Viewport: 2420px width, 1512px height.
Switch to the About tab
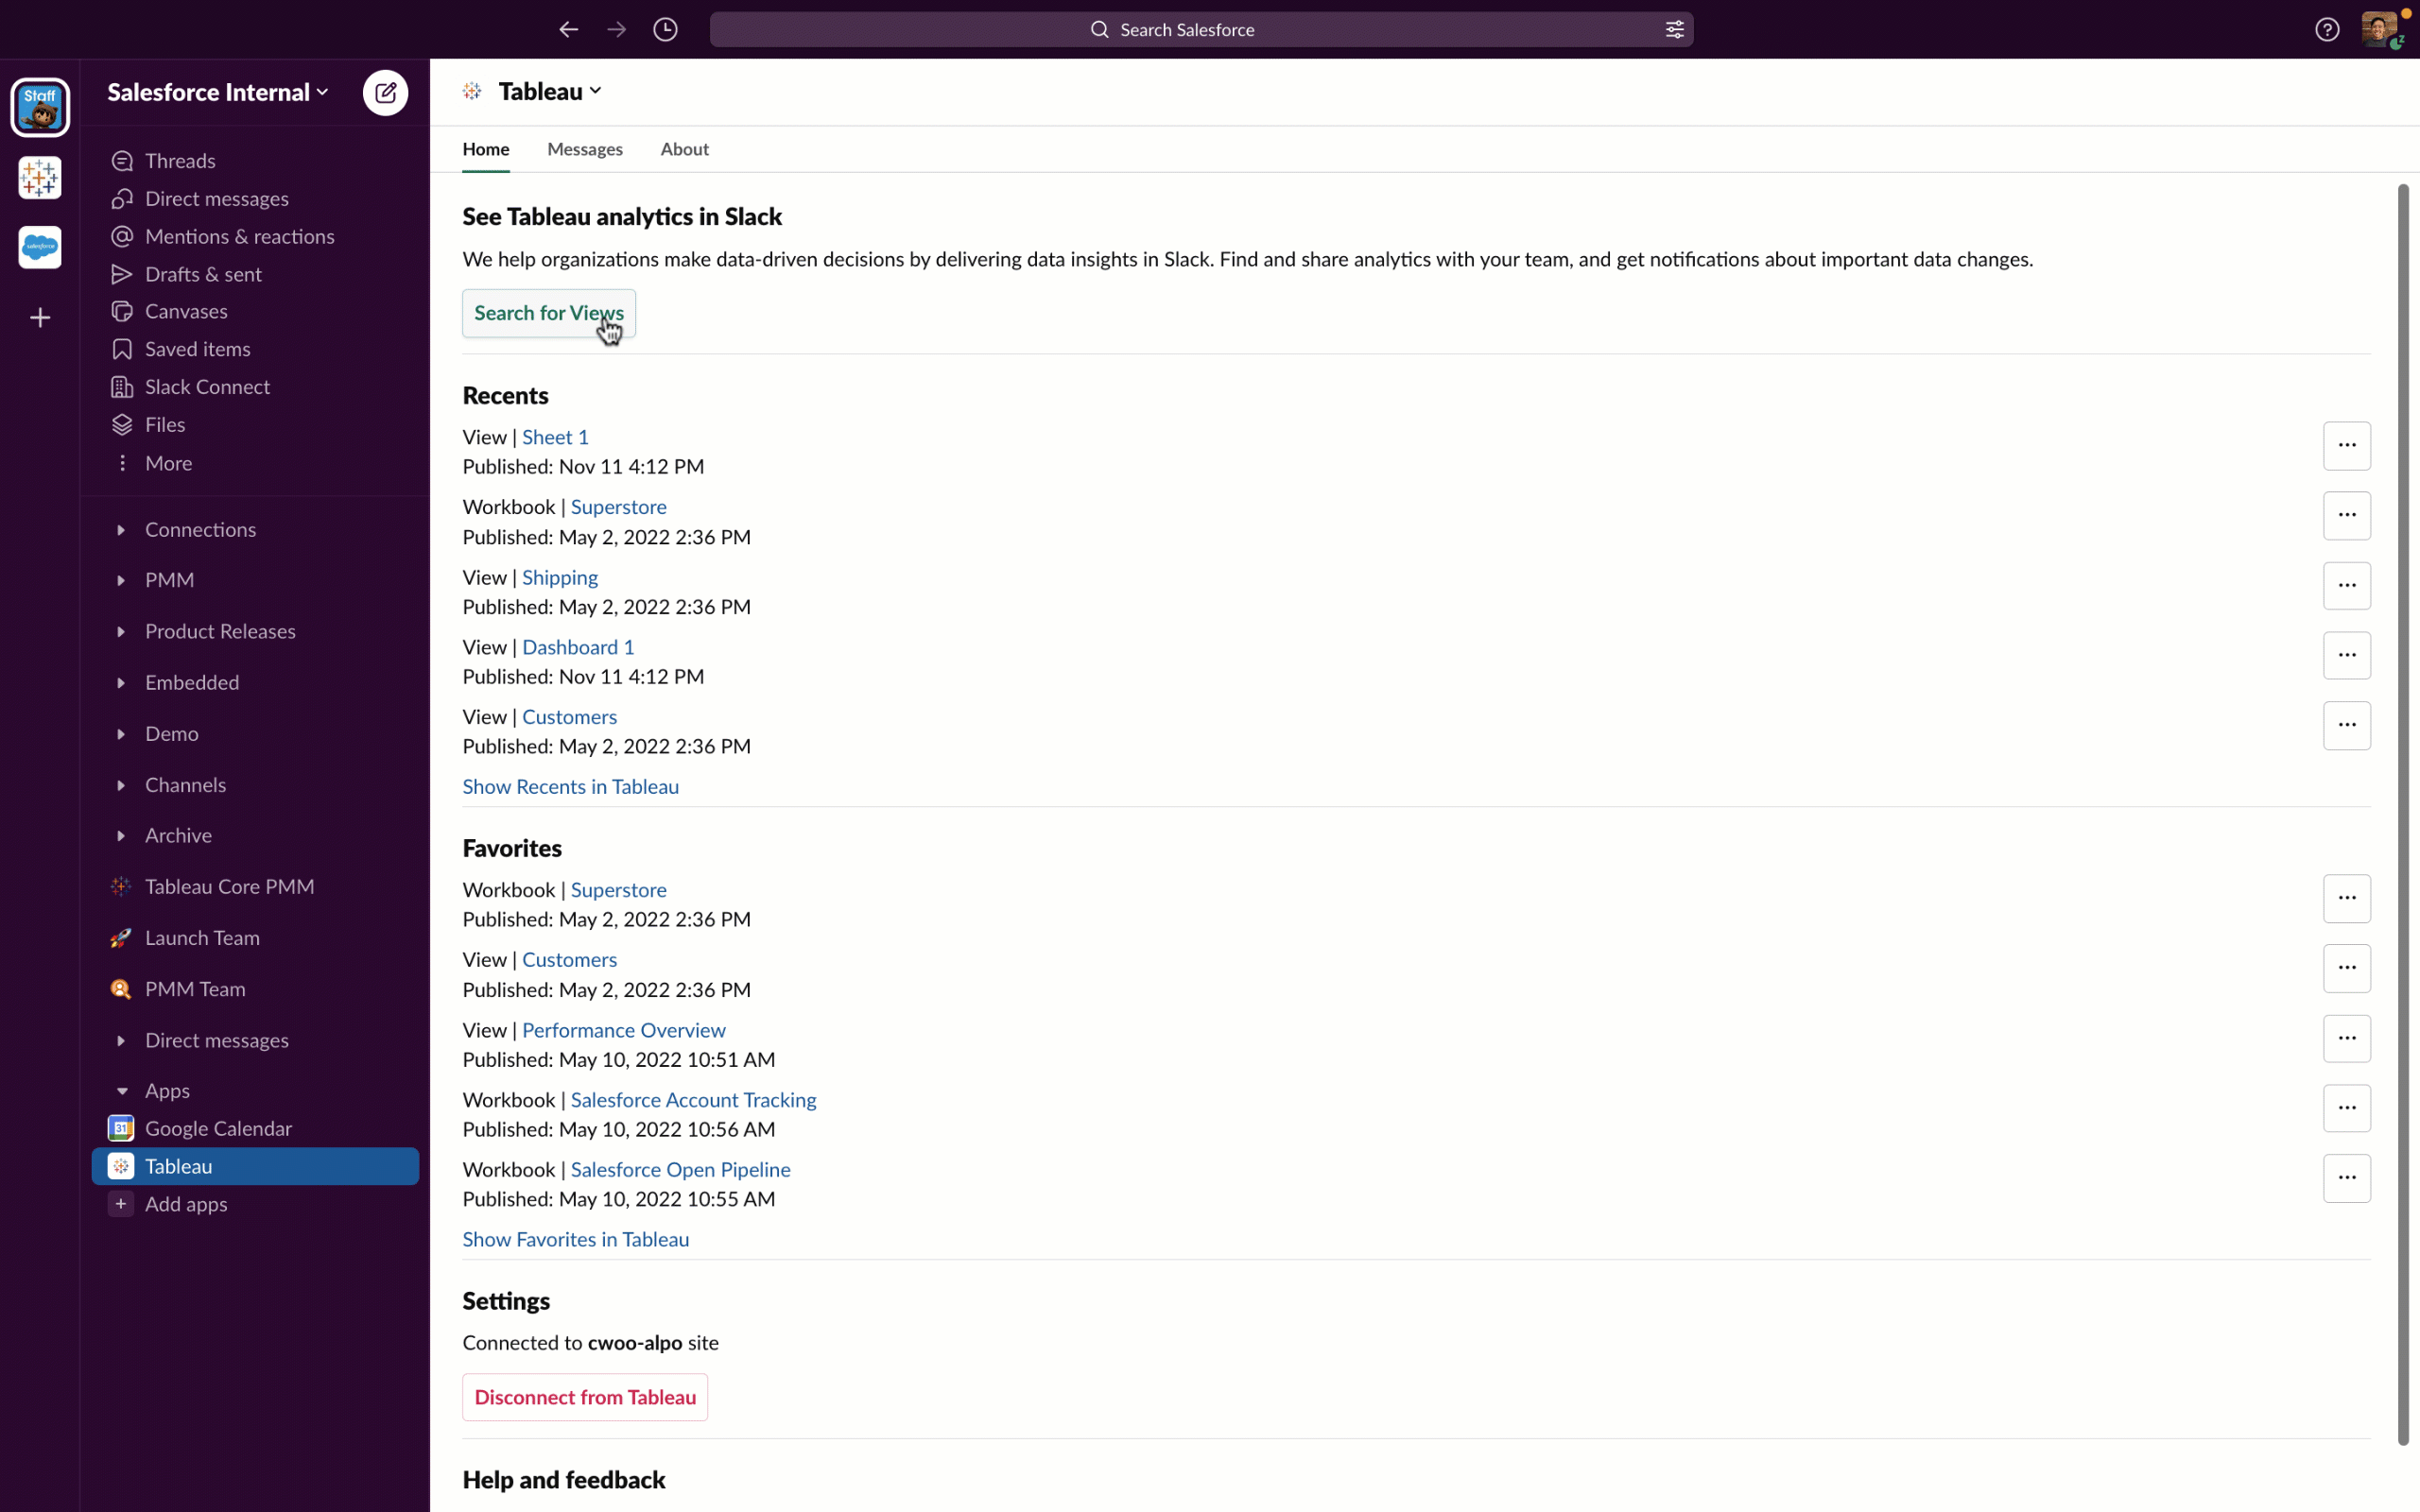[683, 148]
